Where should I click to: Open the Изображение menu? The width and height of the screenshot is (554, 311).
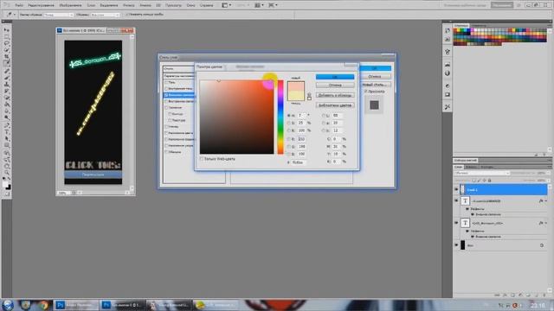(70, 5)
